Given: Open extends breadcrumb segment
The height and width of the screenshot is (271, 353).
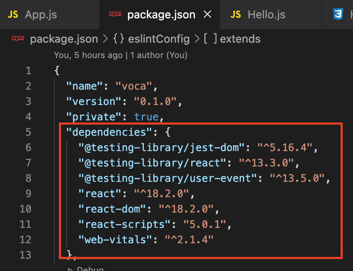Looking at the screenshot, I should tap(240, 39).
